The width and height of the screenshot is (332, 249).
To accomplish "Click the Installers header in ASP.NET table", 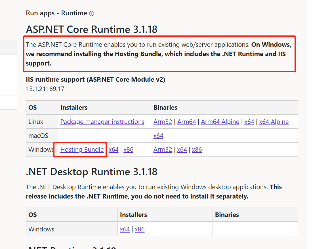I will pyautogui.click(x=104, y=107).
